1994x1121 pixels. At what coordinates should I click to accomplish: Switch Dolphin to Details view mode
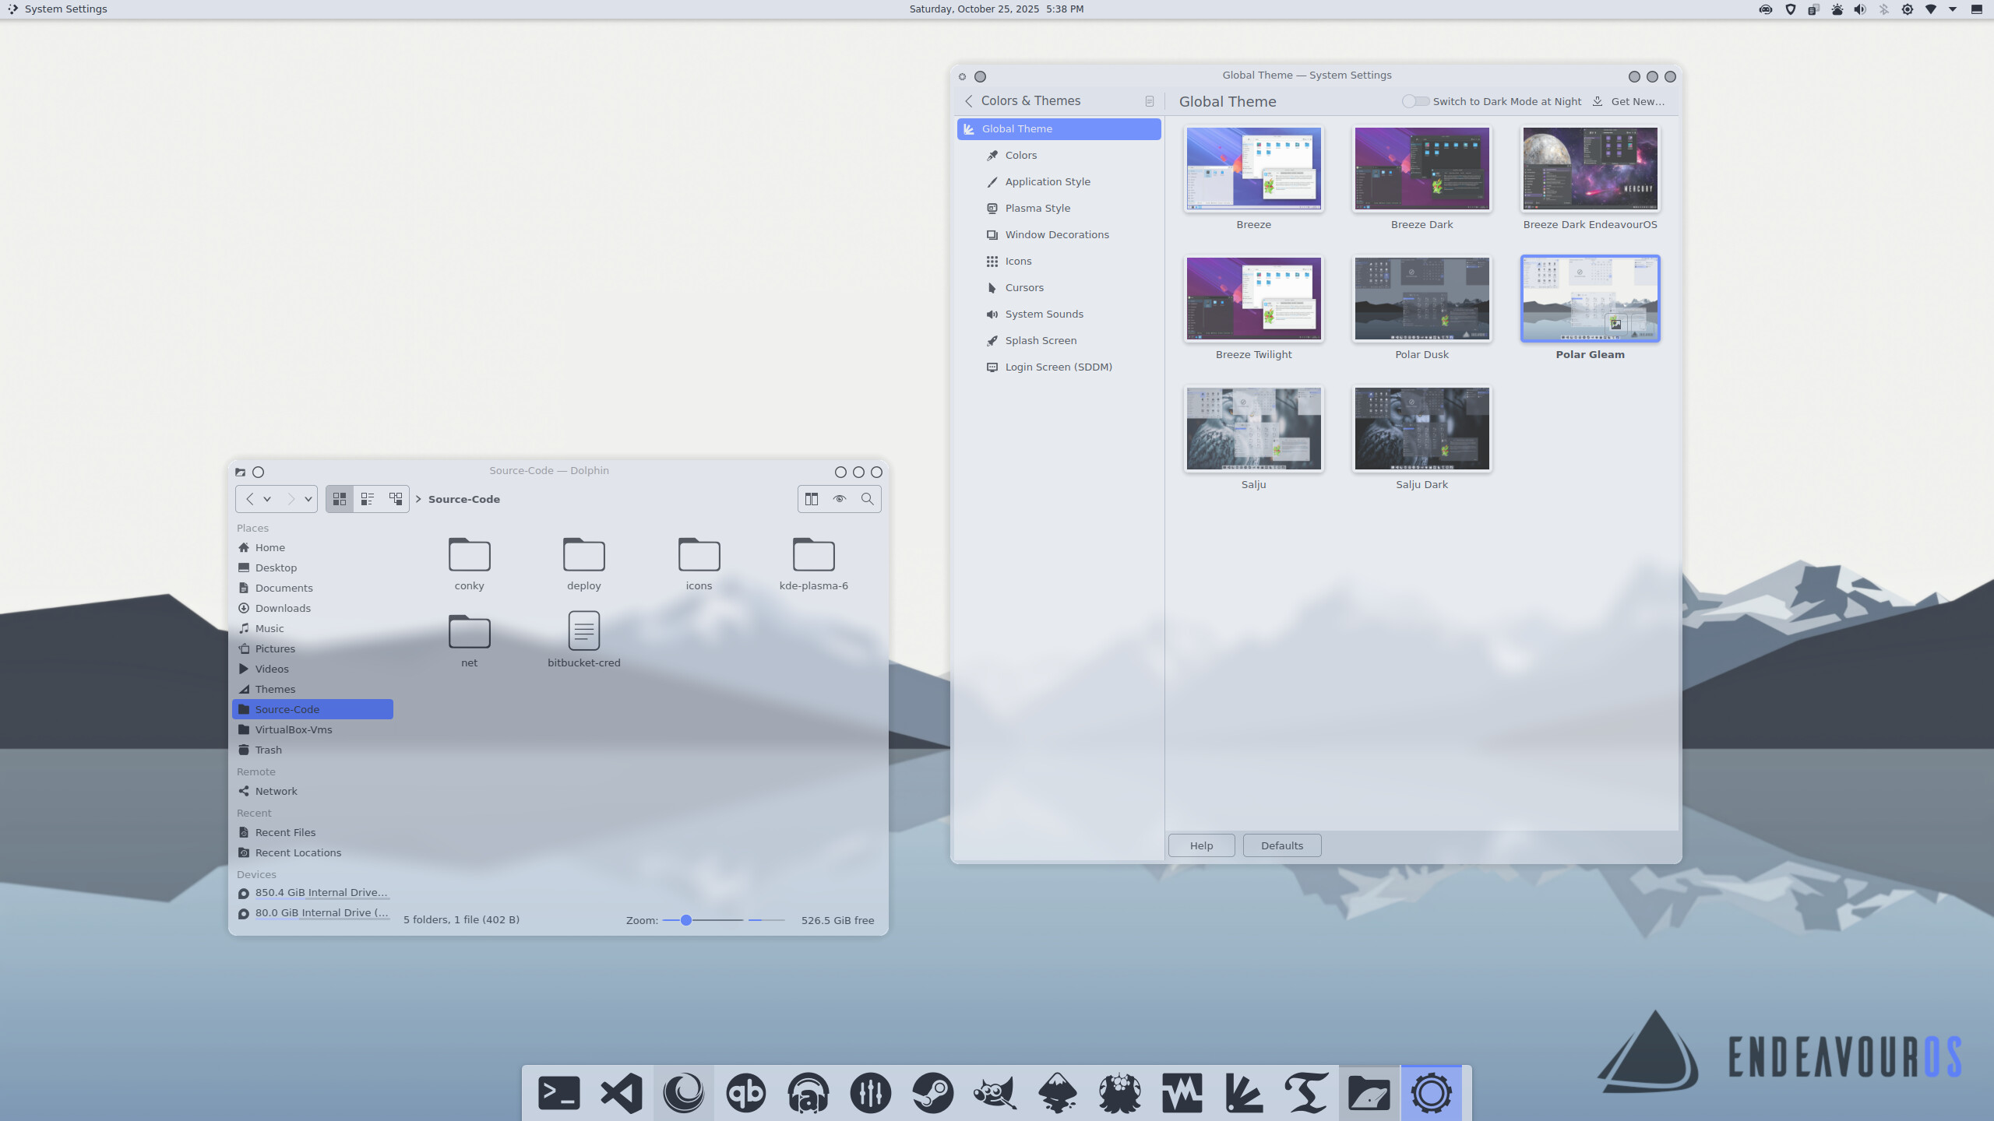396,499
